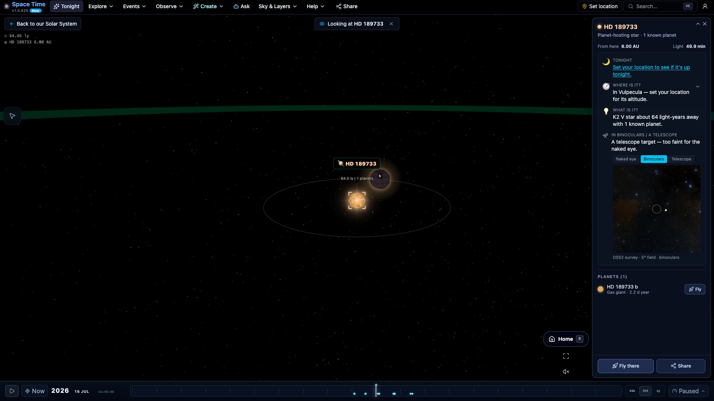714x401 pixels.
Task: Click the 16 JUL date
Action: tap(82, 391)
